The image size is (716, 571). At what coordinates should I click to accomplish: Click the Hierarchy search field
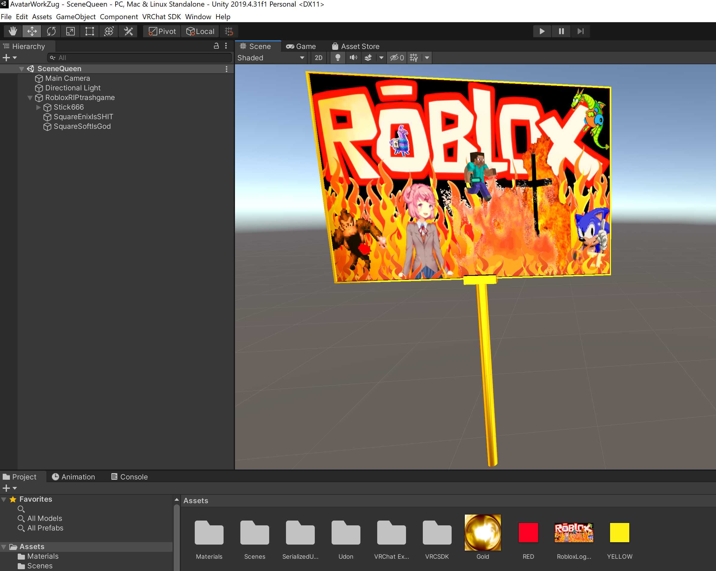pyautogui.click(x=140, y=58)
